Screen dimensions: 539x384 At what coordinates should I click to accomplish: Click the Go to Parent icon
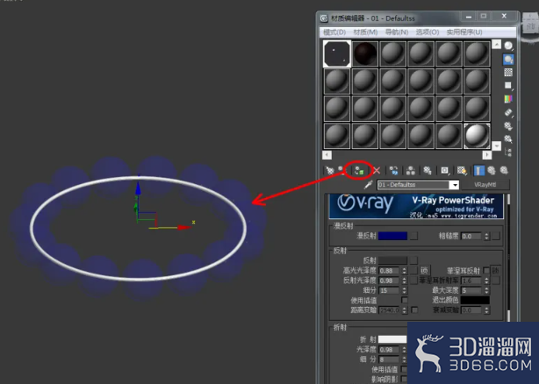click(x=492, y=170)
